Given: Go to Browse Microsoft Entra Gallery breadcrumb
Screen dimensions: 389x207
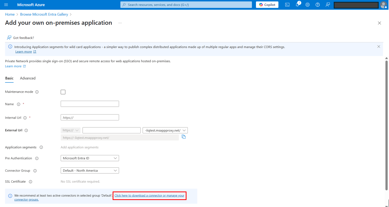Looking at the screenshot, I should click(44, 14).
